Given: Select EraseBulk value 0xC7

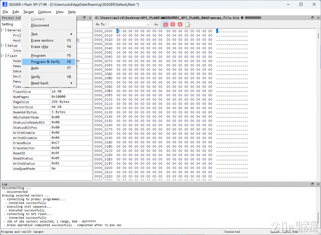Looking at the screenshot, I should [71, 143].
